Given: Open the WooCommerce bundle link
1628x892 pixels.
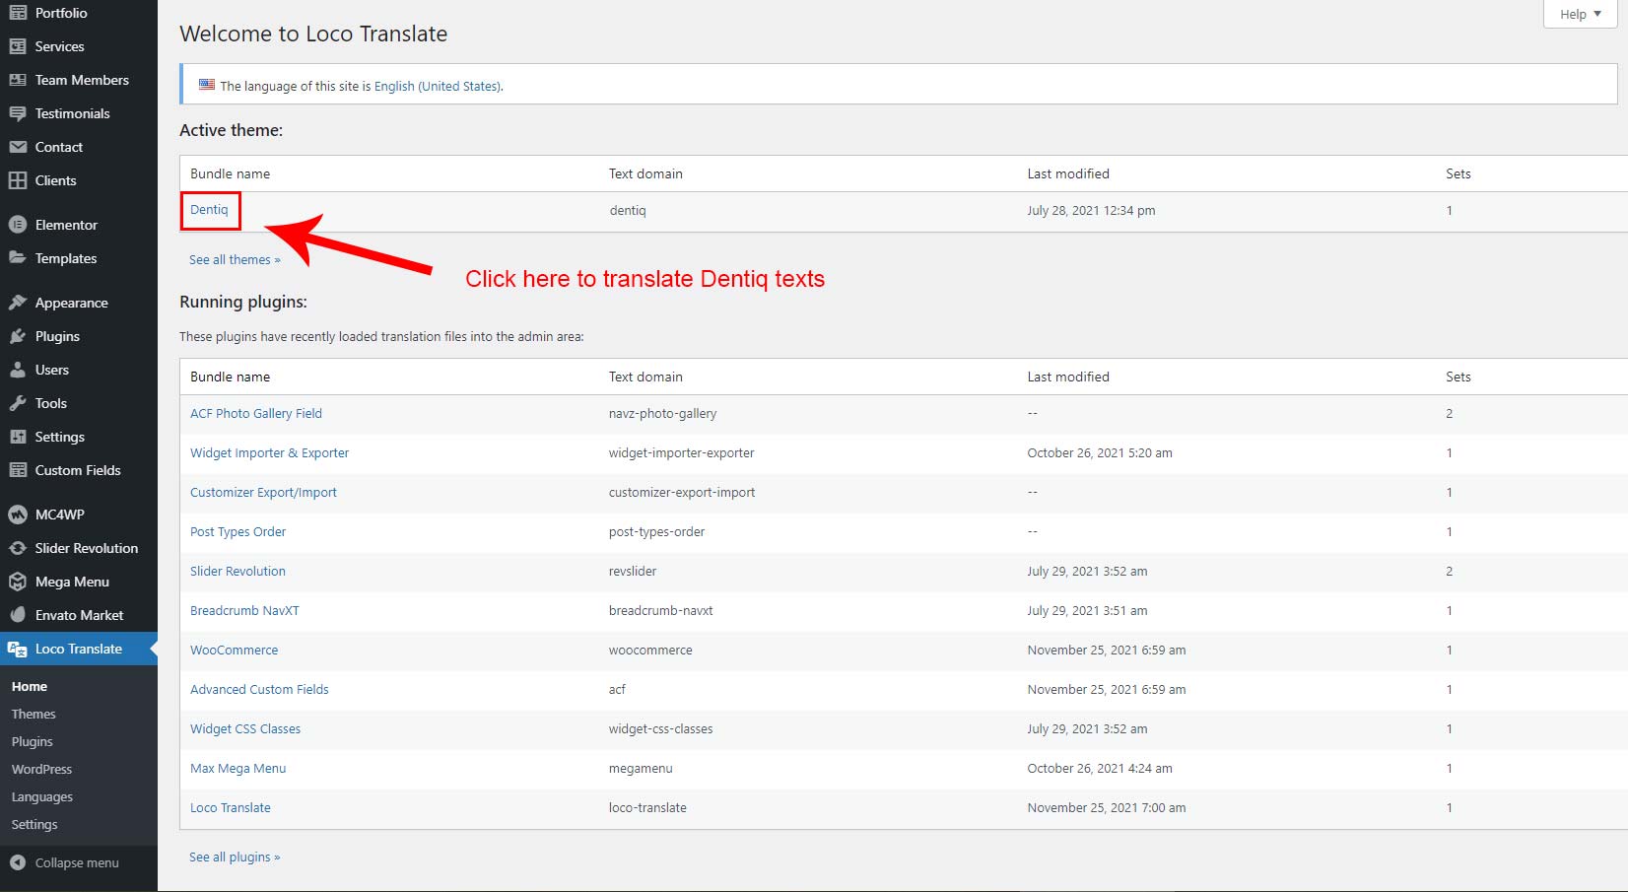Looking at the screenshot, I should pyautogui.click(x=234, y=651).
